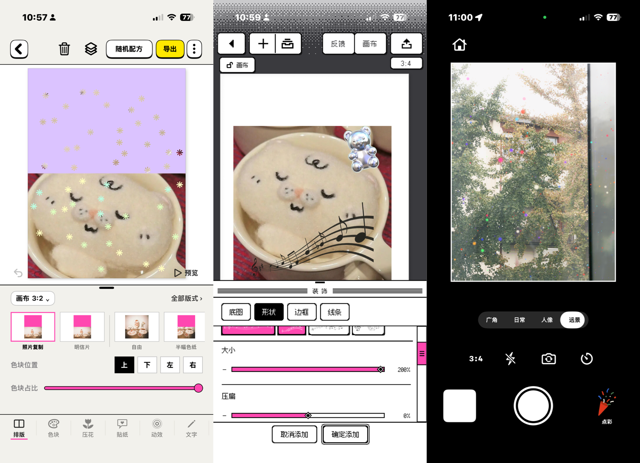The width and height of the screenshot is (640, 463).
Task: Select the 边框 decoration tab
Action: click(302, 312)
